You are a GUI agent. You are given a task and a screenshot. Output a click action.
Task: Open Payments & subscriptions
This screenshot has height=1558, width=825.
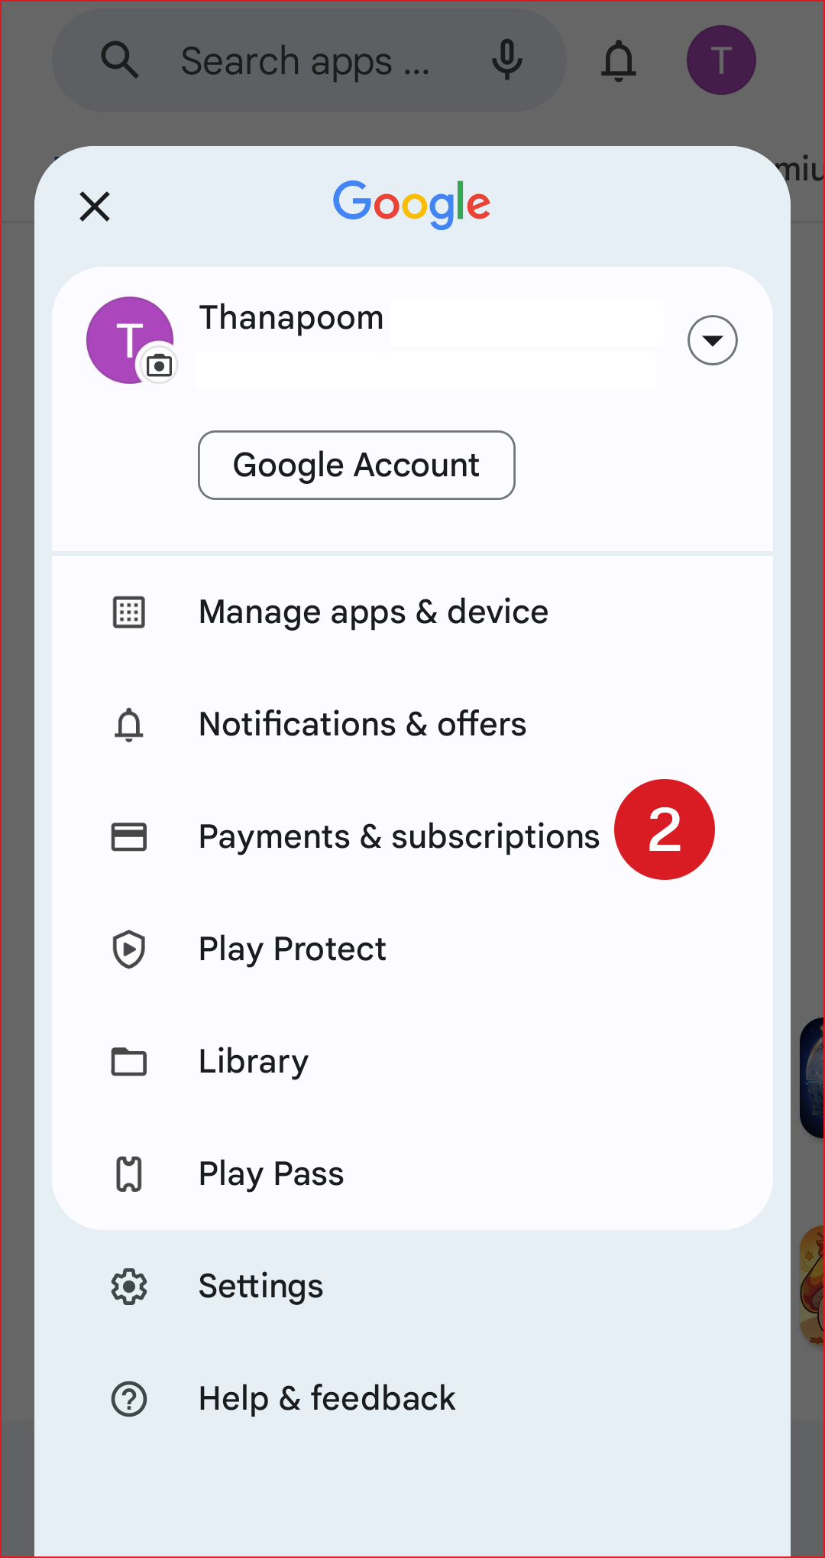399,836
